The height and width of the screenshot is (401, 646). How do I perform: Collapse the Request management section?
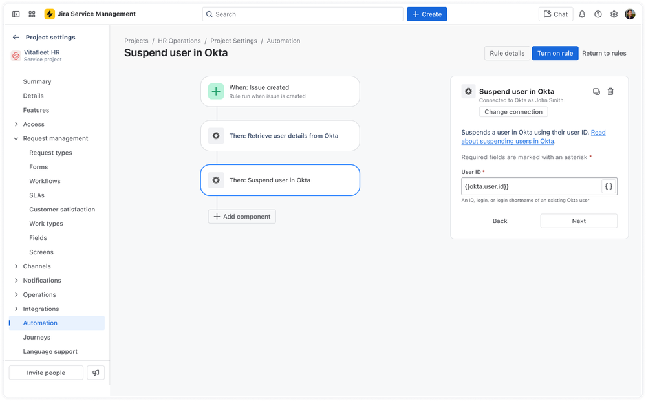tap(16, 138)
